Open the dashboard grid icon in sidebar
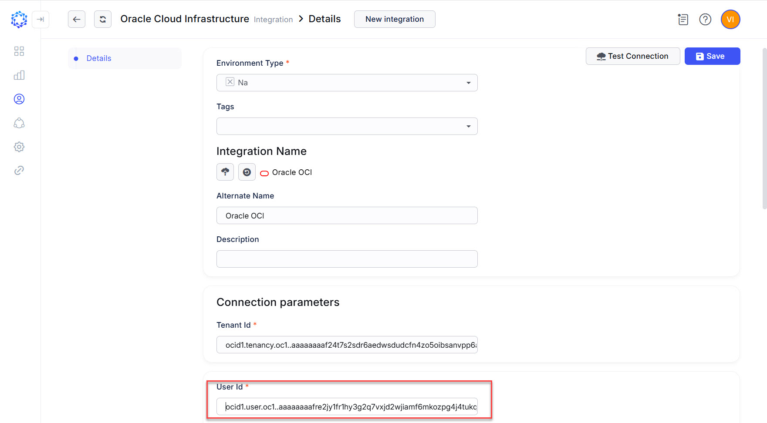 click(19, 51)
